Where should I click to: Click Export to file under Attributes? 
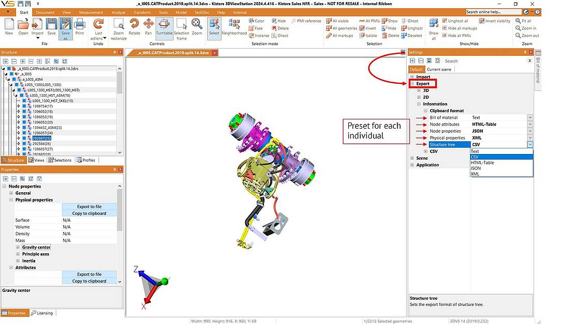pos(89,274)
